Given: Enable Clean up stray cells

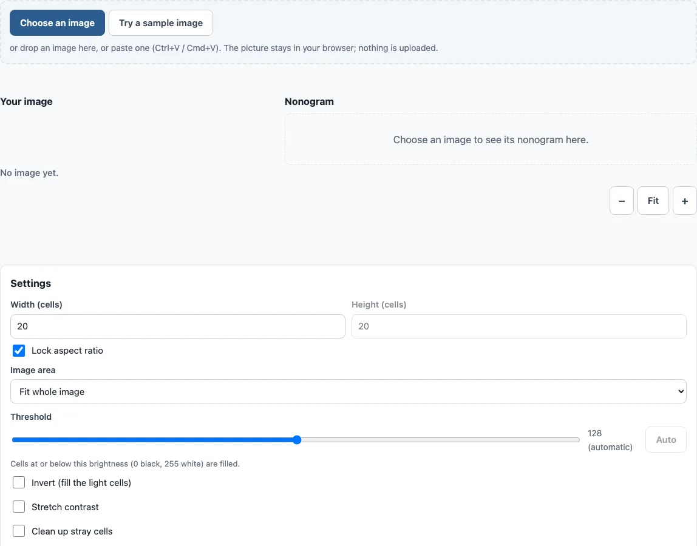Looking at the screenshot, I should (x=19, y=531).
